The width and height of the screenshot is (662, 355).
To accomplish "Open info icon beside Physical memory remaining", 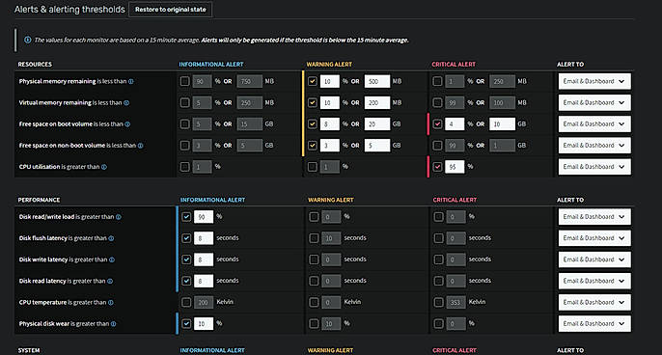I will pyautogui.click(x=131, y=81).
